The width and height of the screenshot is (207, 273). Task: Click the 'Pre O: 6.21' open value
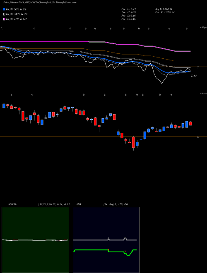tap(129, 9)
